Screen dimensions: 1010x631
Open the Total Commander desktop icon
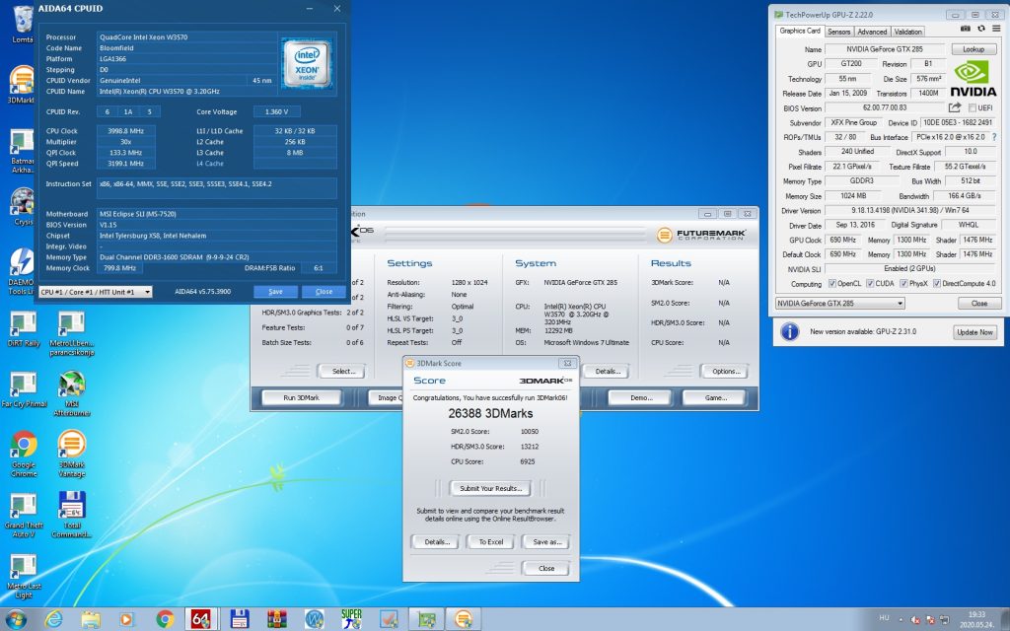[71, 515]
